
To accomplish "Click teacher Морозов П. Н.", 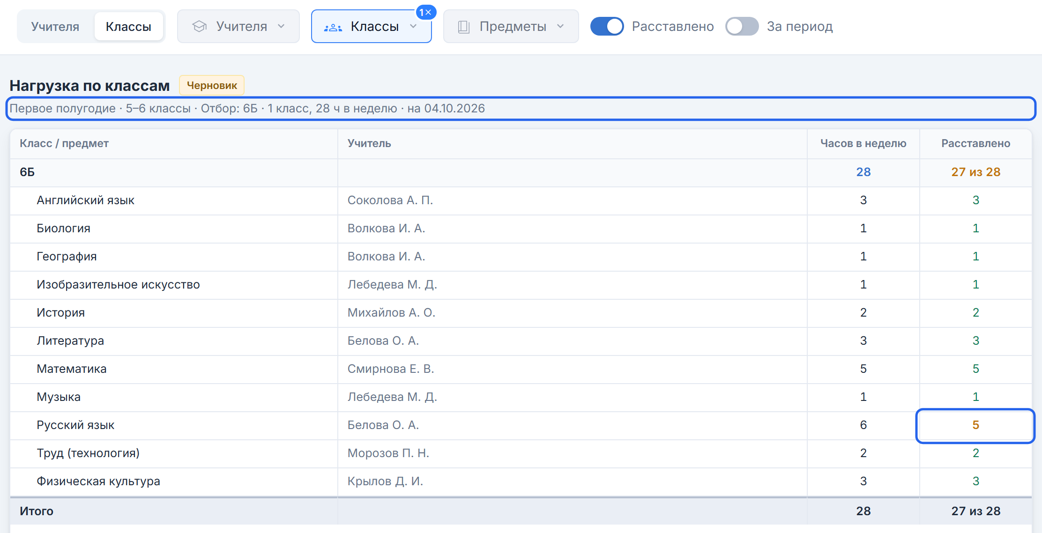I will pyautogui.click(x=388, y=453).
